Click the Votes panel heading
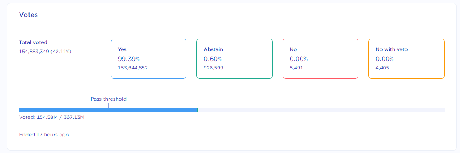This screenshot has height=153, width=460. pyautogui.click(x=28, y=15)
